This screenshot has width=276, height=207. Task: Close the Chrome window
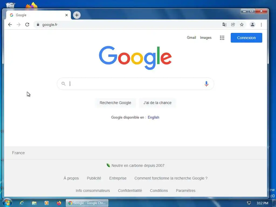pos(261,11)
